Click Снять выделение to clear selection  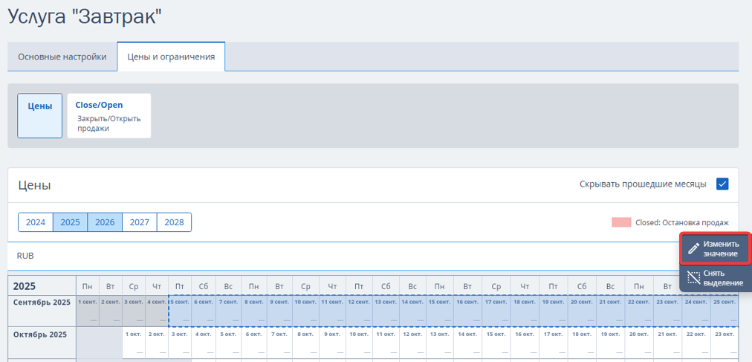tap(714, 277)
